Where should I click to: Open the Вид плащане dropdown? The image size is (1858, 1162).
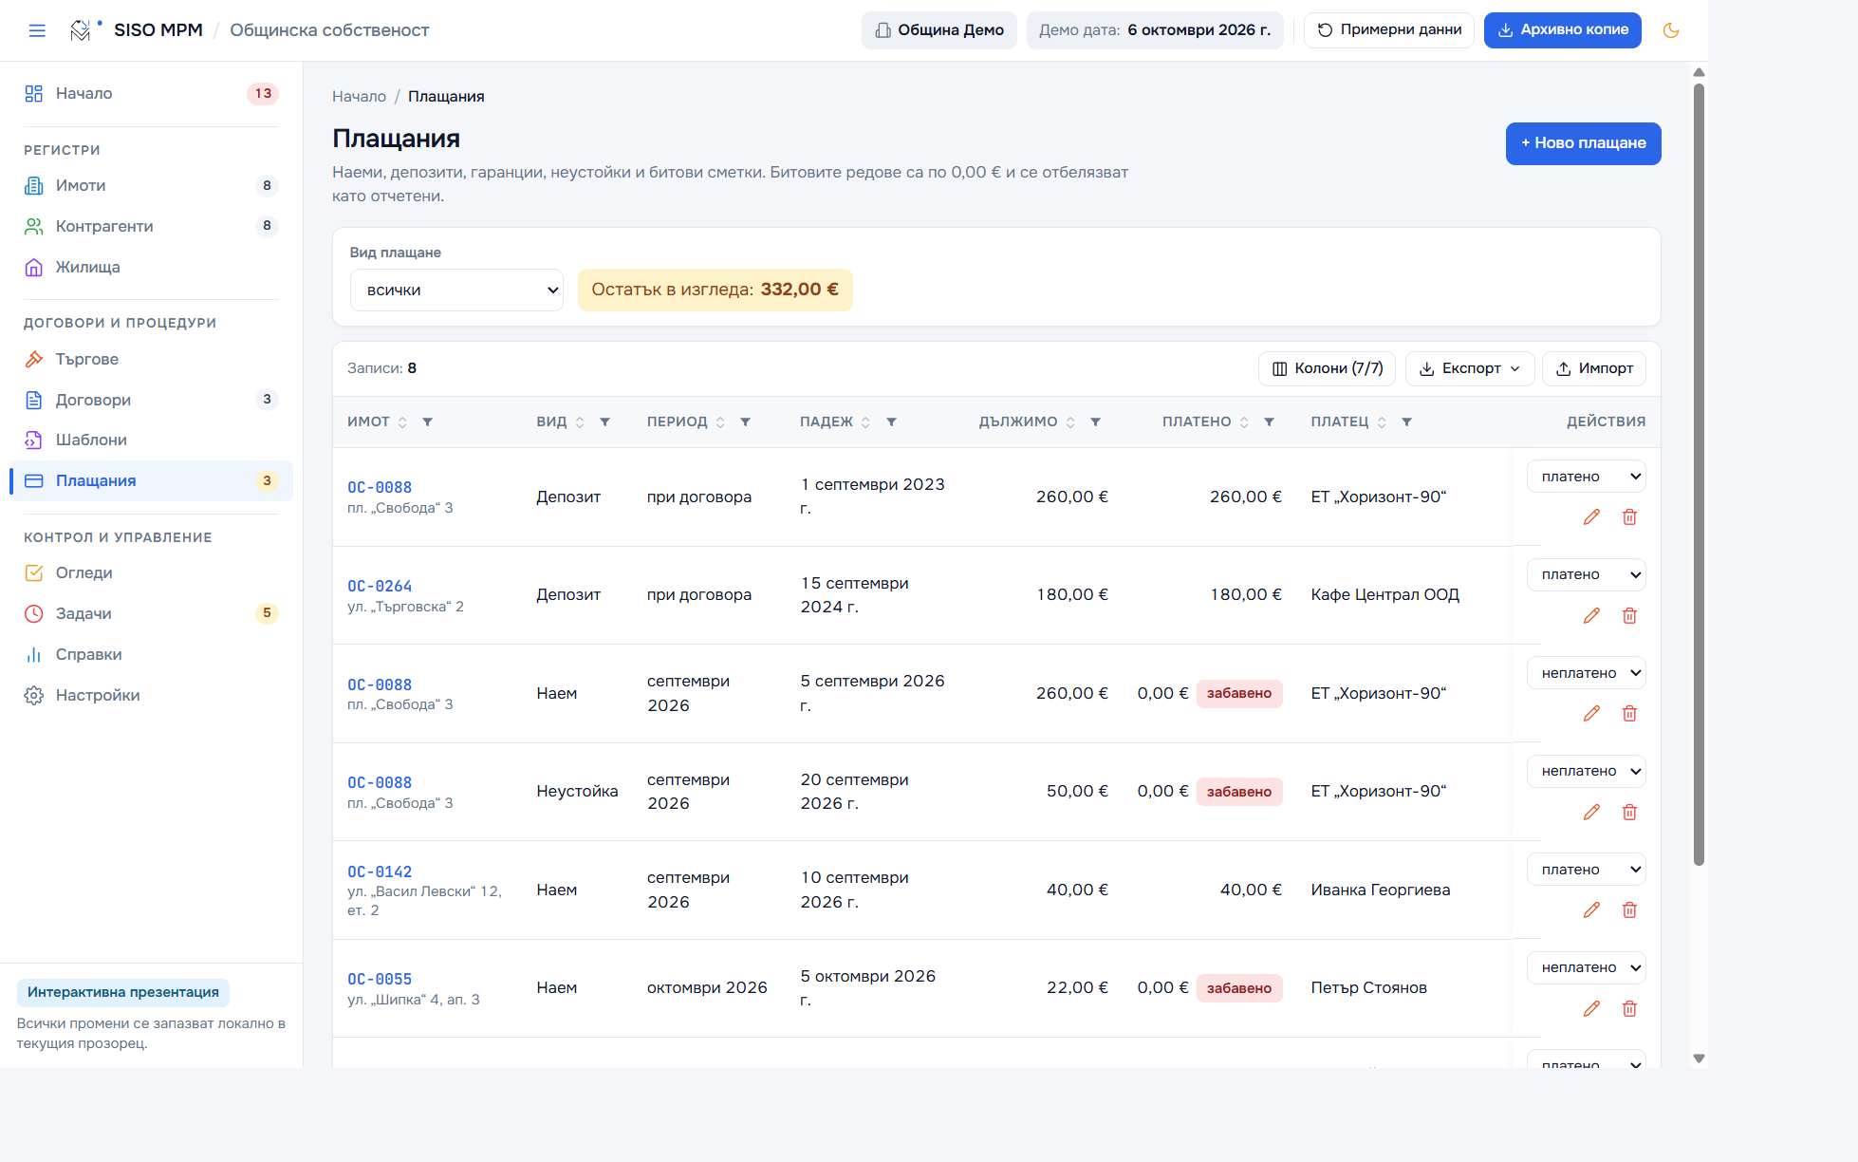[x=456, y=290]
